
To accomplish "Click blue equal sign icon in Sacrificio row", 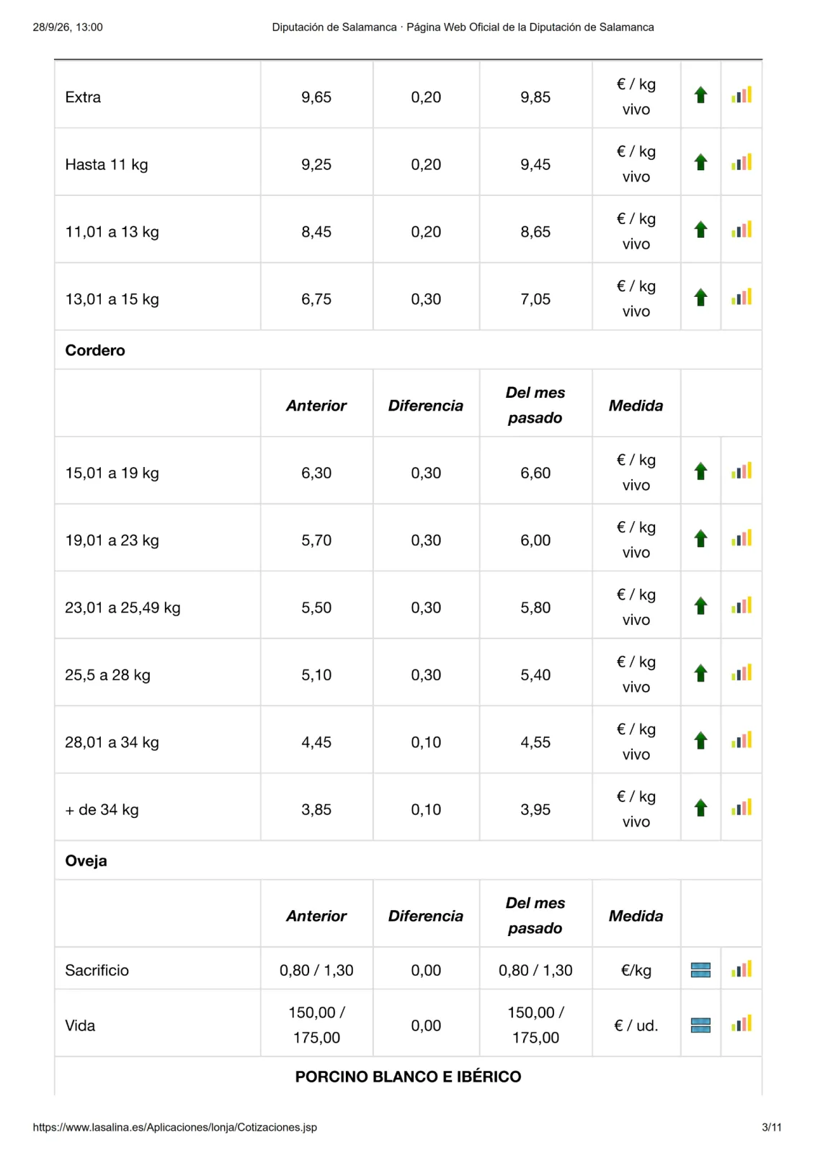I will [700, 970].
